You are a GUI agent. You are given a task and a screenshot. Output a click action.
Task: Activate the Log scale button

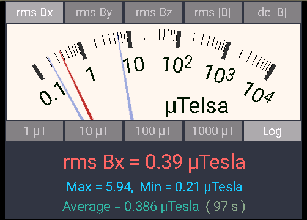(x=272, y=131)
